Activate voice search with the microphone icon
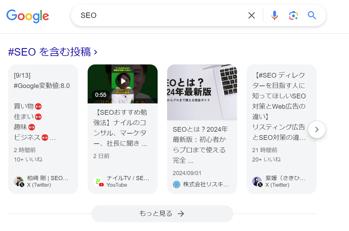The image size is (349, 231). (x=274, y=15)
